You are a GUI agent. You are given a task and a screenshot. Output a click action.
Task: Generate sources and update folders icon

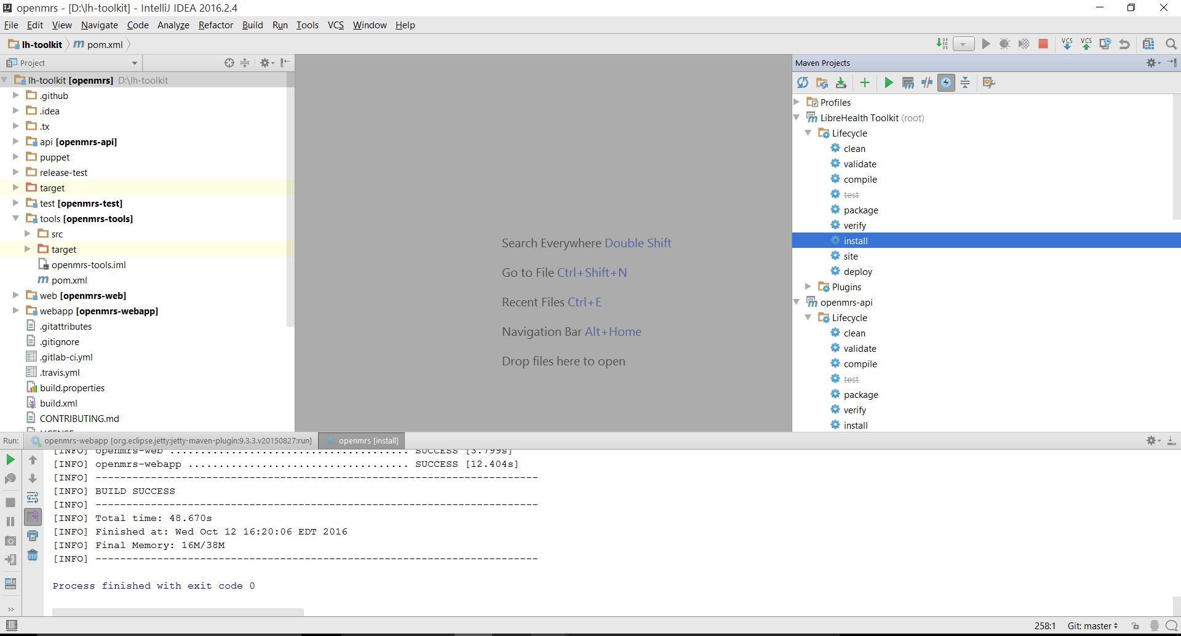[822, 82]
